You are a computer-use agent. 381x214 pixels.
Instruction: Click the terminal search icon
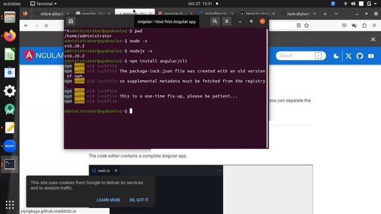point(215,21)
